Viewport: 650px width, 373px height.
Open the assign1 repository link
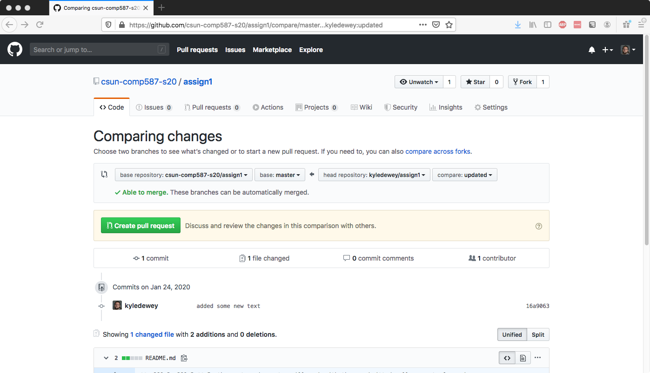198,82
